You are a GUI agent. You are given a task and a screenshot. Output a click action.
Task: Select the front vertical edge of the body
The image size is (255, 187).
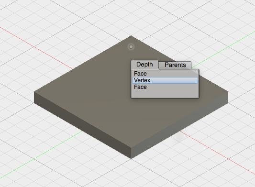point(131,153)
